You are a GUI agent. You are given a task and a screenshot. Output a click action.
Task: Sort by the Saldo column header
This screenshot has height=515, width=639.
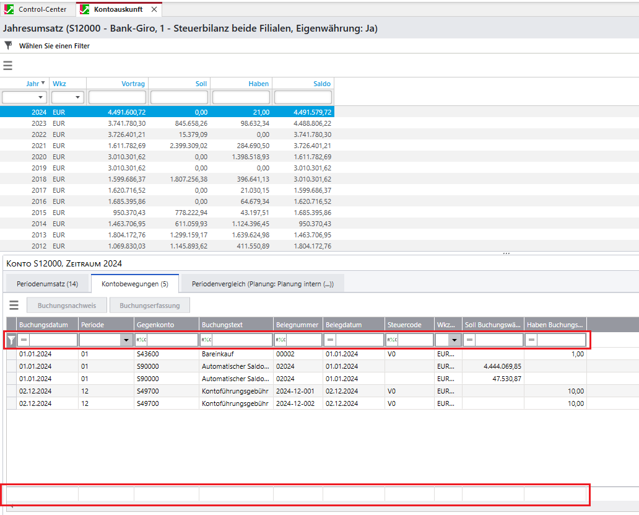(322, 84)
